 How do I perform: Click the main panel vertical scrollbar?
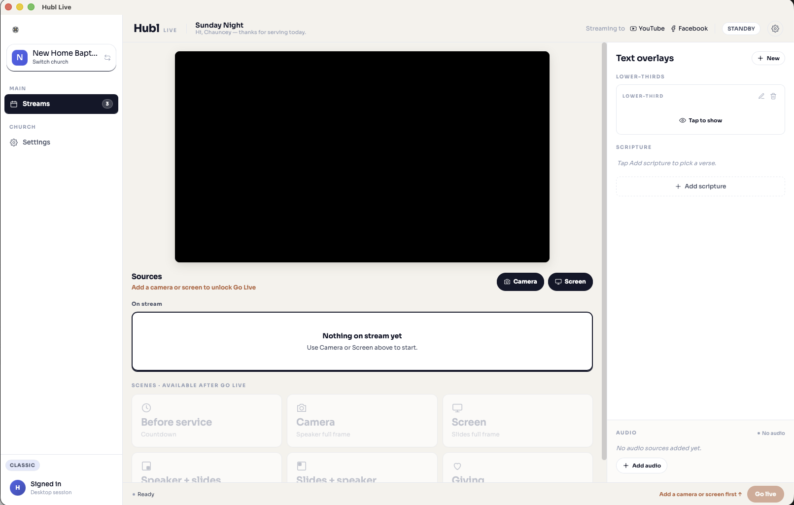click(604, 252)
